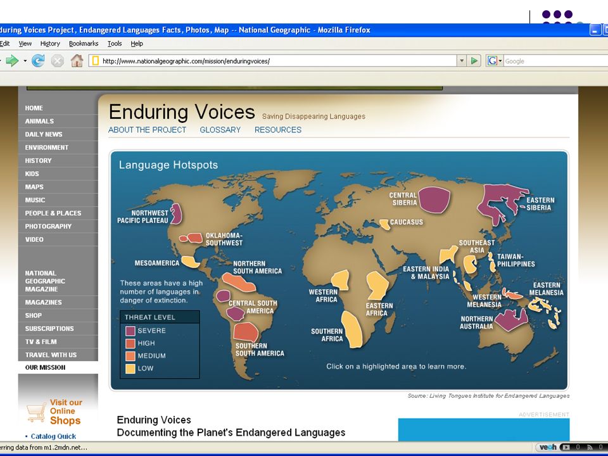Click the Northern South America hotspot
Image resolution: width=608 pixels, height=456 pixels.
pos(239,282)
